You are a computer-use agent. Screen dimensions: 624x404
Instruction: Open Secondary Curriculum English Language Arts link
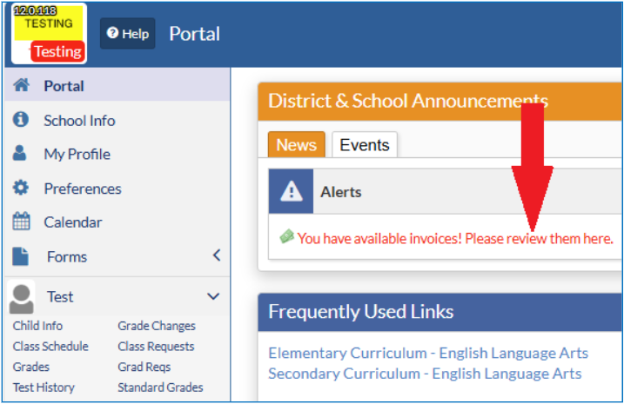424,374
